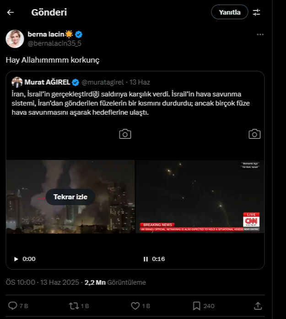Click the reply comment icon
Image resolution: width=286 pixels, height=319 pixels.
click(13, 306)
